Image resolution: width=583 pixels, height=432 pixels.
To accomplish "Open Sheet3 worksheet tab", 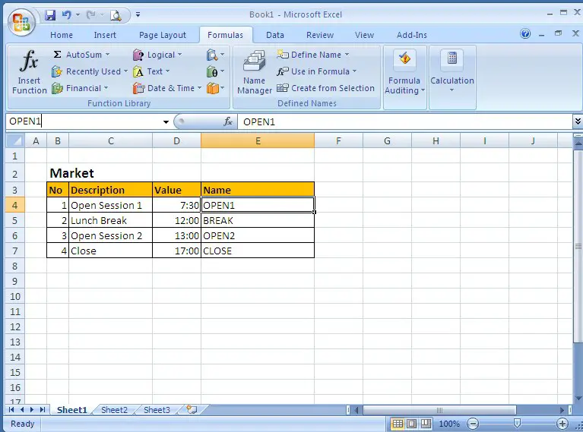I will [x=157, y=410].
